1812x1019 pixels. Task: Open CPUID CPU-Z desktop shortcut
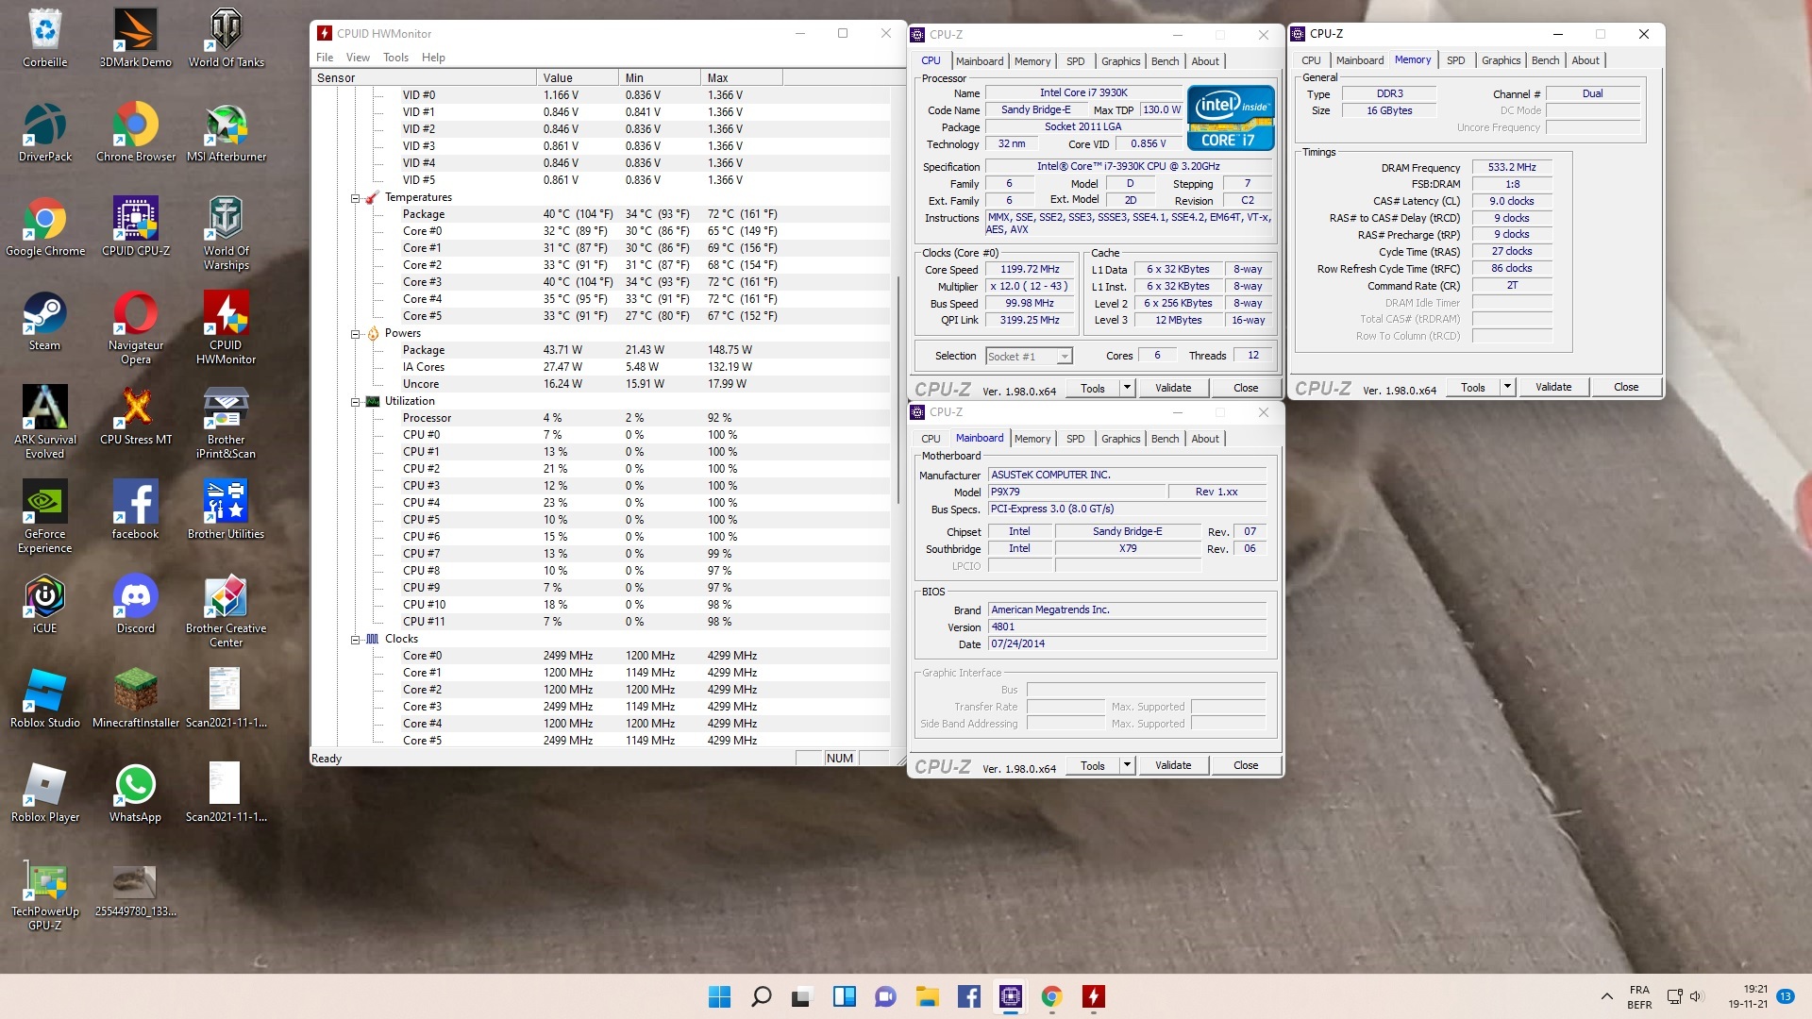pos(136,226)
